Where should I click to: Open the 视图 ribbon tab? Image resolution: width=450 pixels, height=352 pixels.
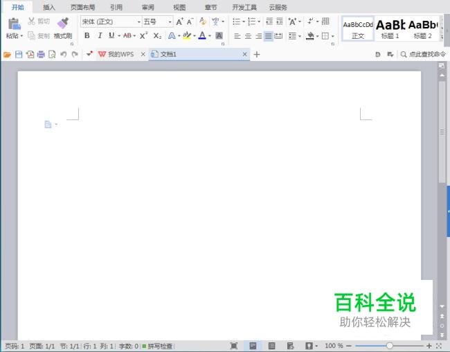(x=179, y=8)
